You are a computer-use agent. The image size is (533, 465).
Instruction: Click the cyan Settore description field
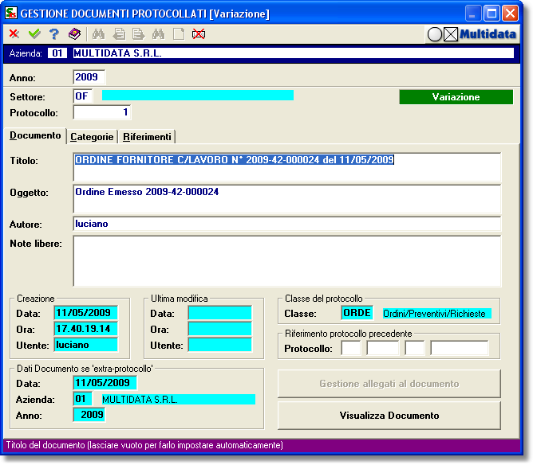(198, 96)
